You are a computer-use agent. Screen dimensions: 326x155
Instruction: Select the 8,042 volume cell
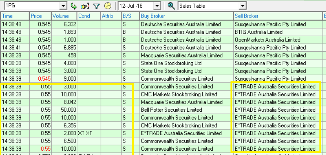(64, 102)
